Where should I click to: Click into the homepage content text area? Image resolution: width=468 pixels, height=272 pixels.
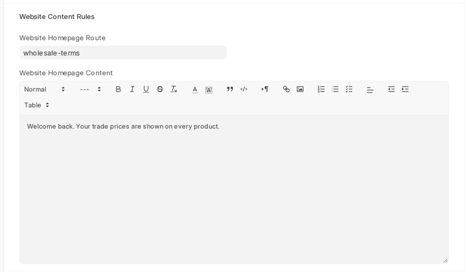[x=234, y=189]
